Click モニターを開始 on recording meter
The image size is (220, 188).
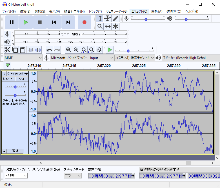[70, 34]
